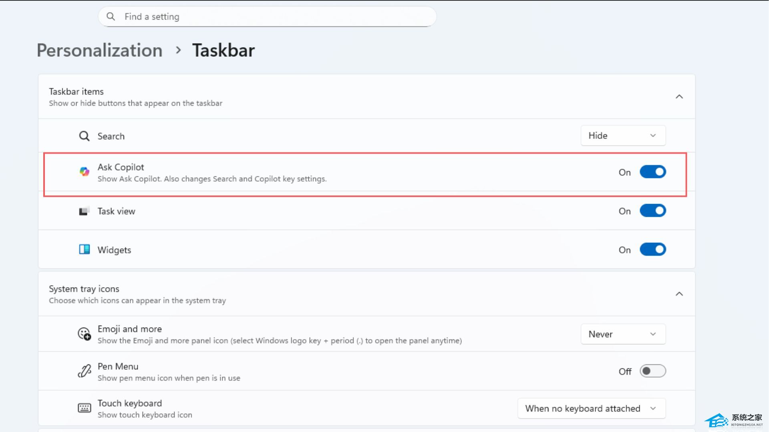Click the Touch keyboard icon
The image size is (769, 432).
[84, 408]
